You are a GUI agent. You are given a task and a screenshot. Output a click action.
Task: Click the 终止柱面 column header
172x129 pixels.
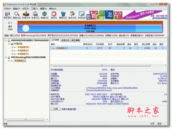point(146,44)
